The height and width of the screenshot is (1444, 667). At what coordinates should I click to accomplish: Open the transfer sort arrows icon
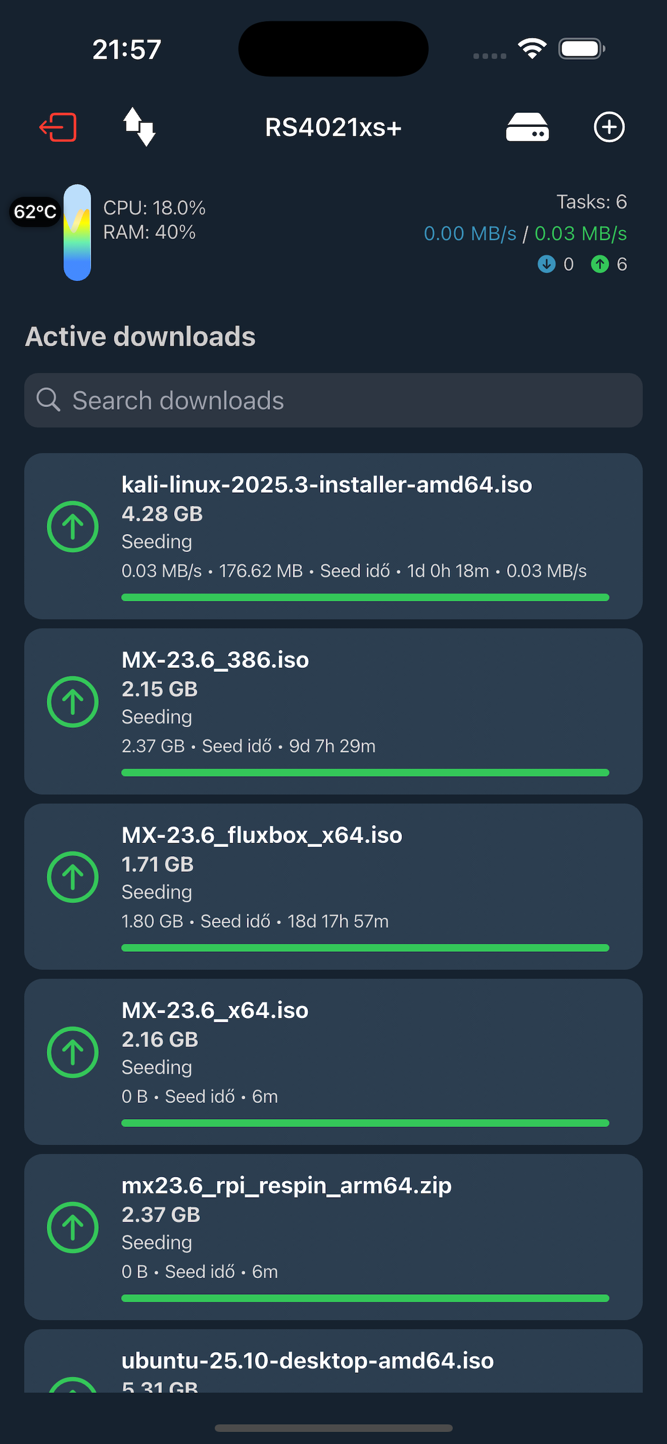[x=139, y=127]
